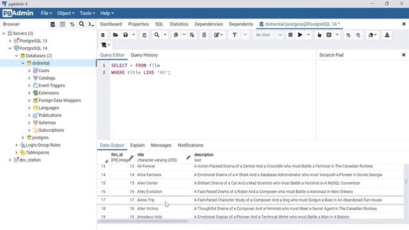Click the Find magnifier icon in query toolbar
Screen dimensions: 409x230
(157, 35)
